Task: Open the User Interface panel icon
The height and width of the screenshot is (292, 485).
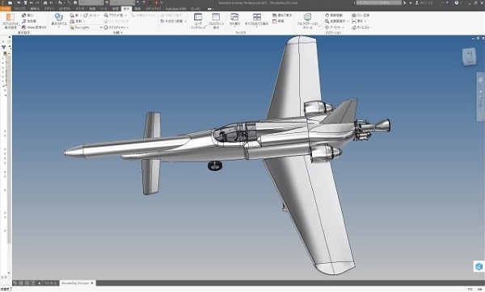Action: point(198,17)
